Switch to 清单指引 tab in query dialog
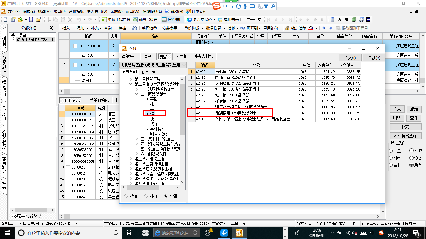This screenshot has width=426, height=239. pos(129,56)
